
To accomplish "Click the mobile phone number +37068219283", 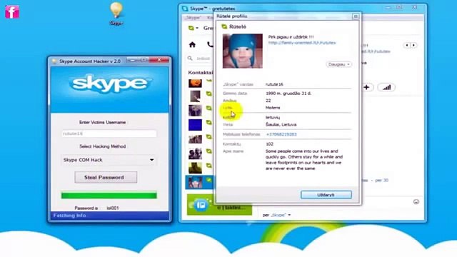I will (281, 134).
